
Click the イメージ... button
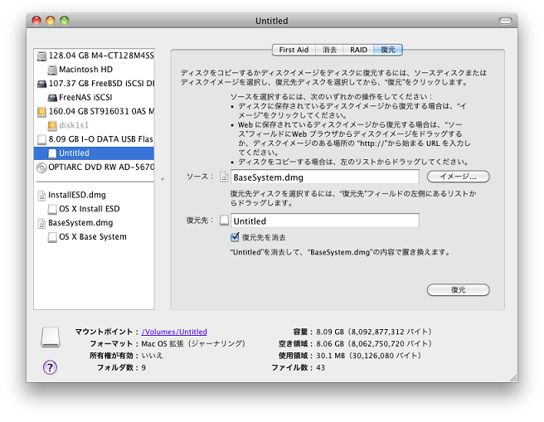click(458, 177)
